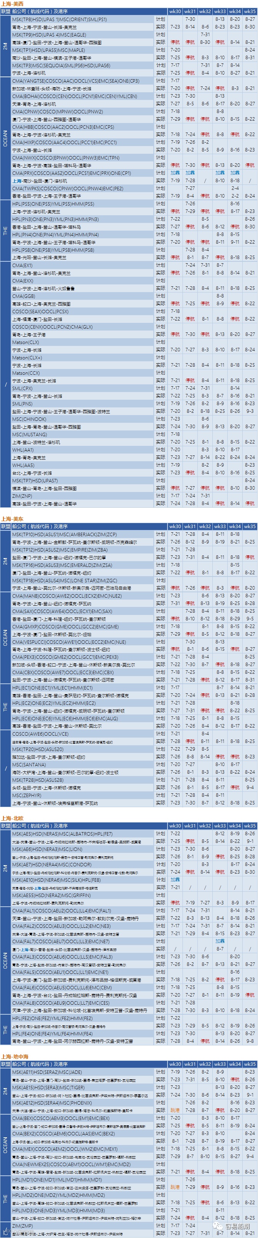Click the ZIM(ZMP) route name
This screenshot has width=258, height=1238.
pyautogui.click(x=23, y=1226)
